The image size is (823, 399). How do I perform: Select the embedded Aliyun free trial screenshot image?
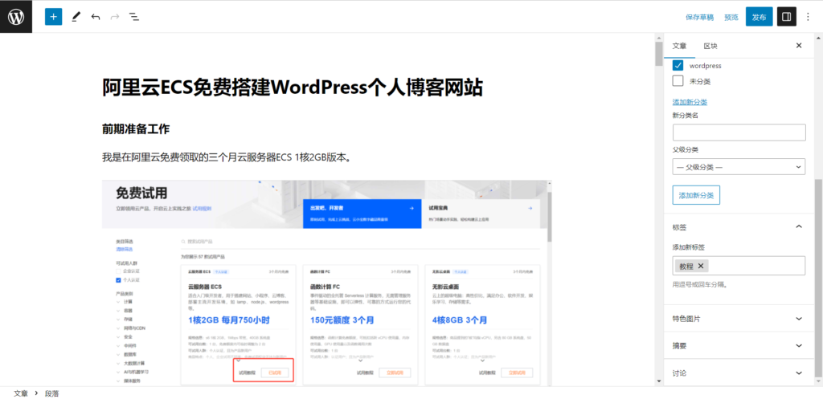(327, 283)
